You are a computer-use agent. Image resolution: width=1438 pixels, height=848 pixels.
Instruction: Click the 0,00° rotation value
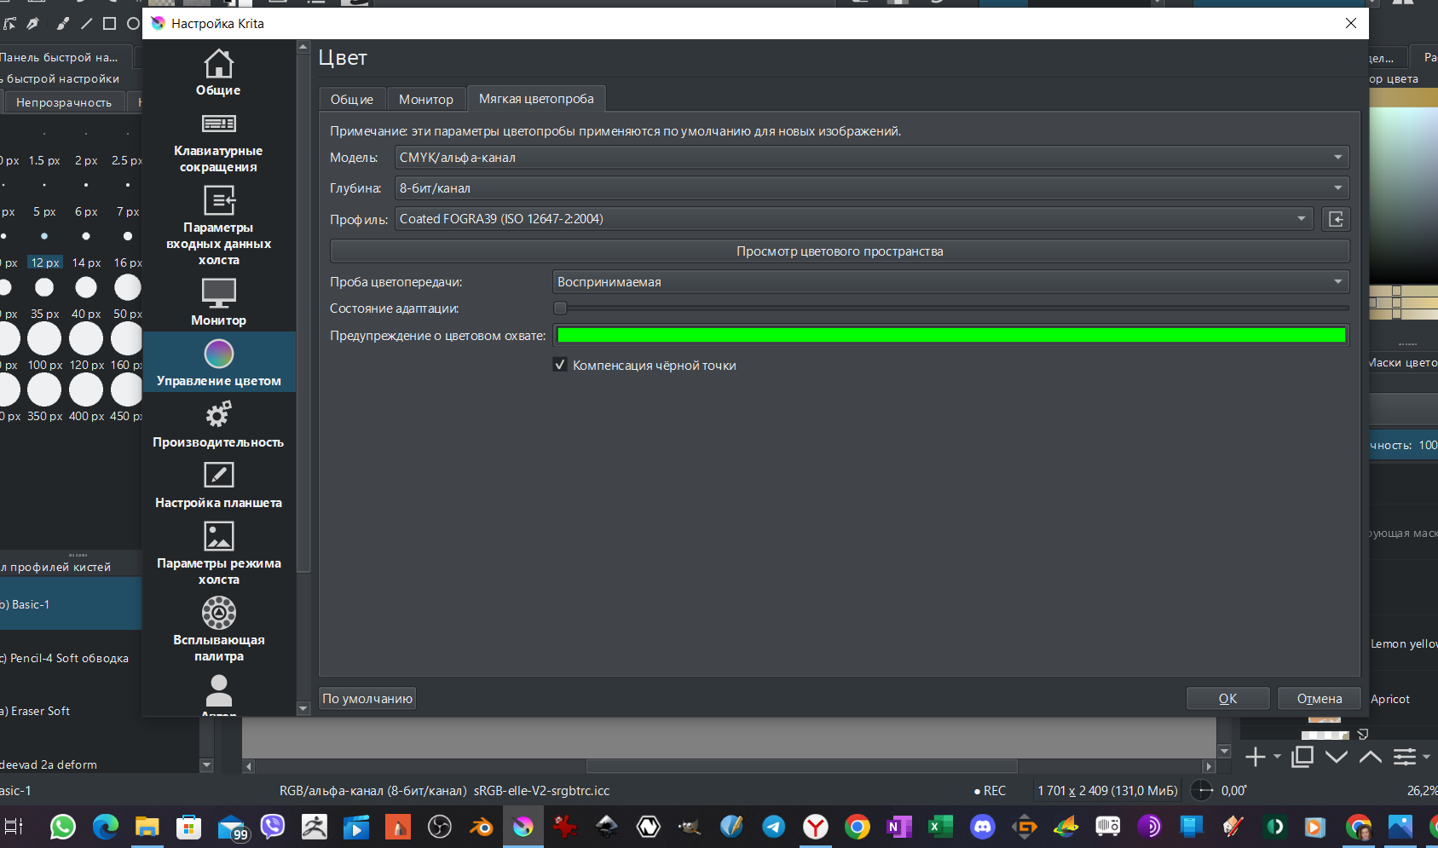point(1233,791)
